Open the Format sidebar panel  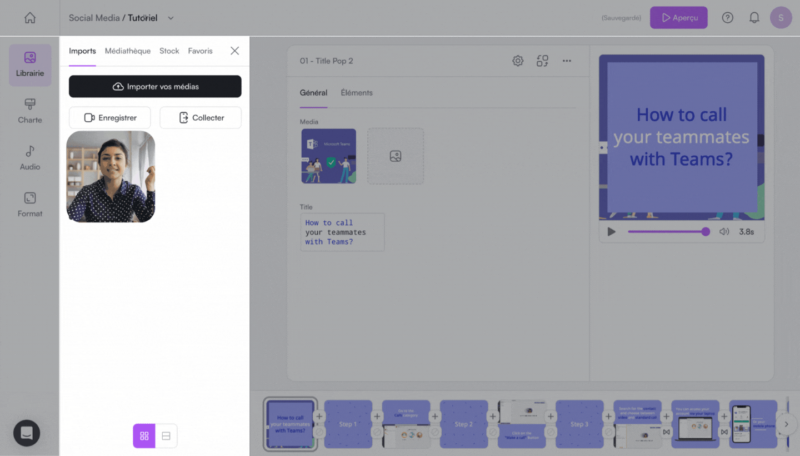pyautogui.click(x=30, y=205)
